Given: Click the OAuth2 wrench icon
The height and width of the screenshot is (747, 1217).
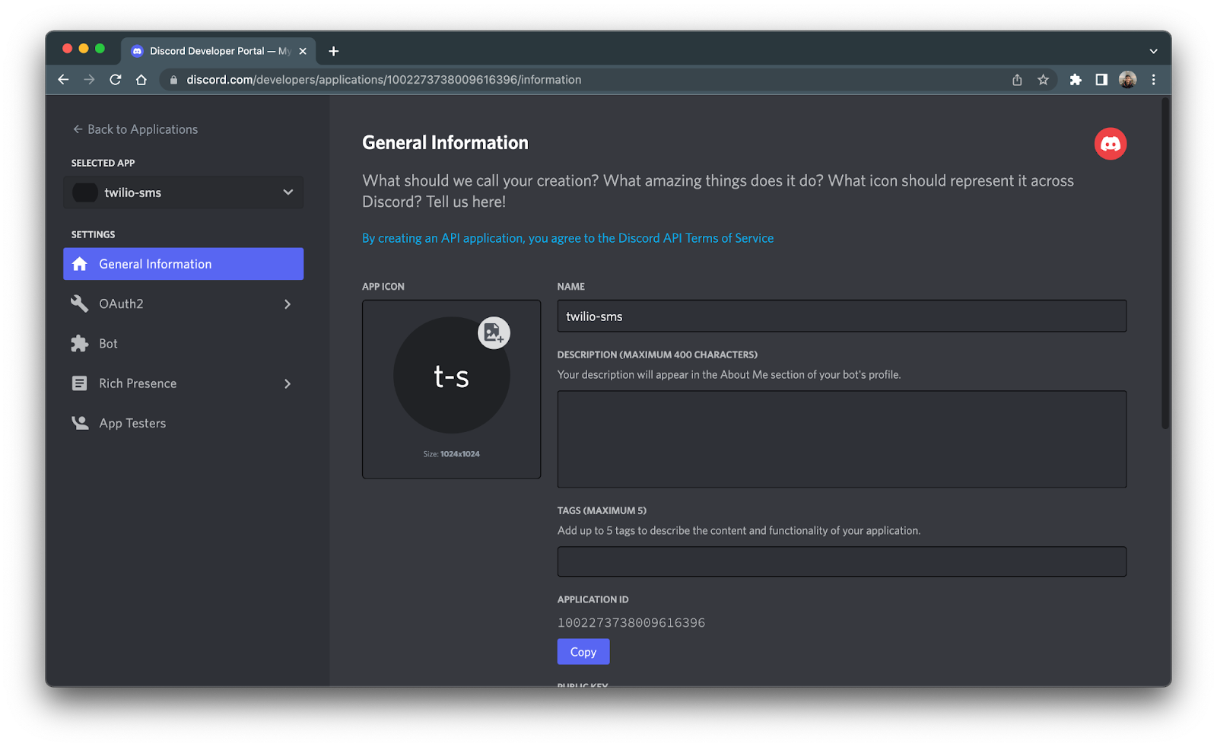Looking at the screenshot, I should (80, 304).
